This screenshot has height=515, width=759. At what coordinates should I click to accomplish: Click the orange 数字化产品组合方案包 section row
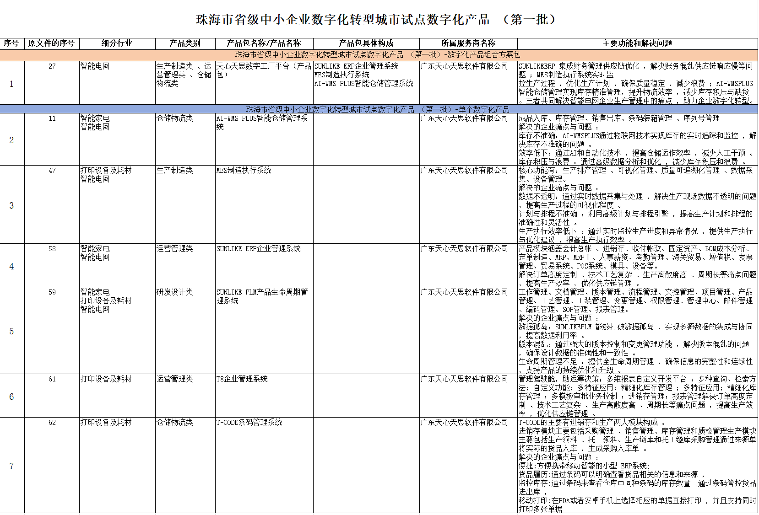pos(379,55)
